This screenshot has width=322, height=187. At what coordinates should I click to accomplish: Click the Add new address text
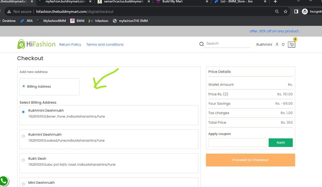click(34, 72)
